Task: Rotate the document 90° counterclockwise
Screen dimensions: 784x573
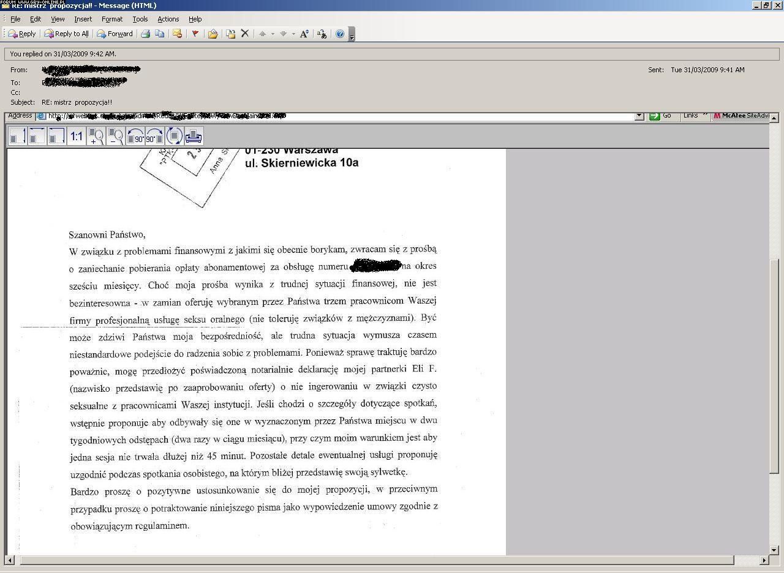Action: pos(135,136)
